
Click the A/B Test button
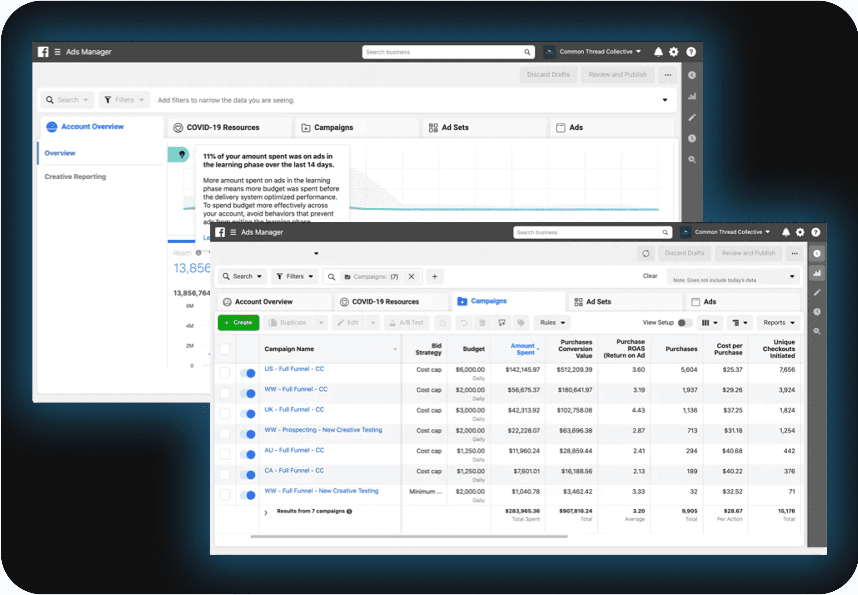pyautogui.click(x=407, y=323)
